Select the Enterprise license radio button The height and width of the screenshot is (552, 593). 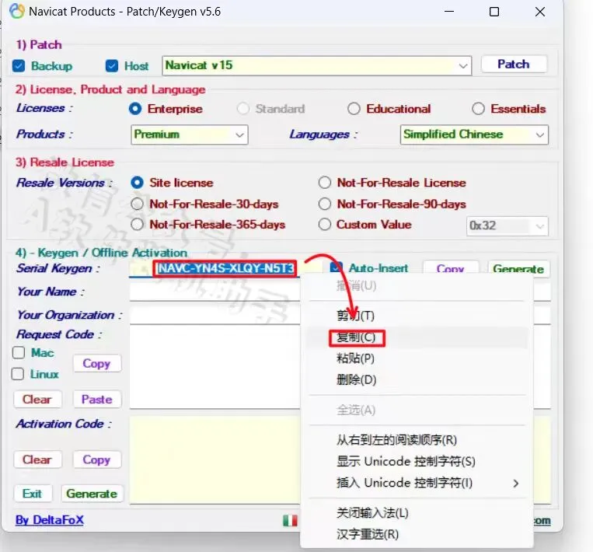tap(135, 109)
